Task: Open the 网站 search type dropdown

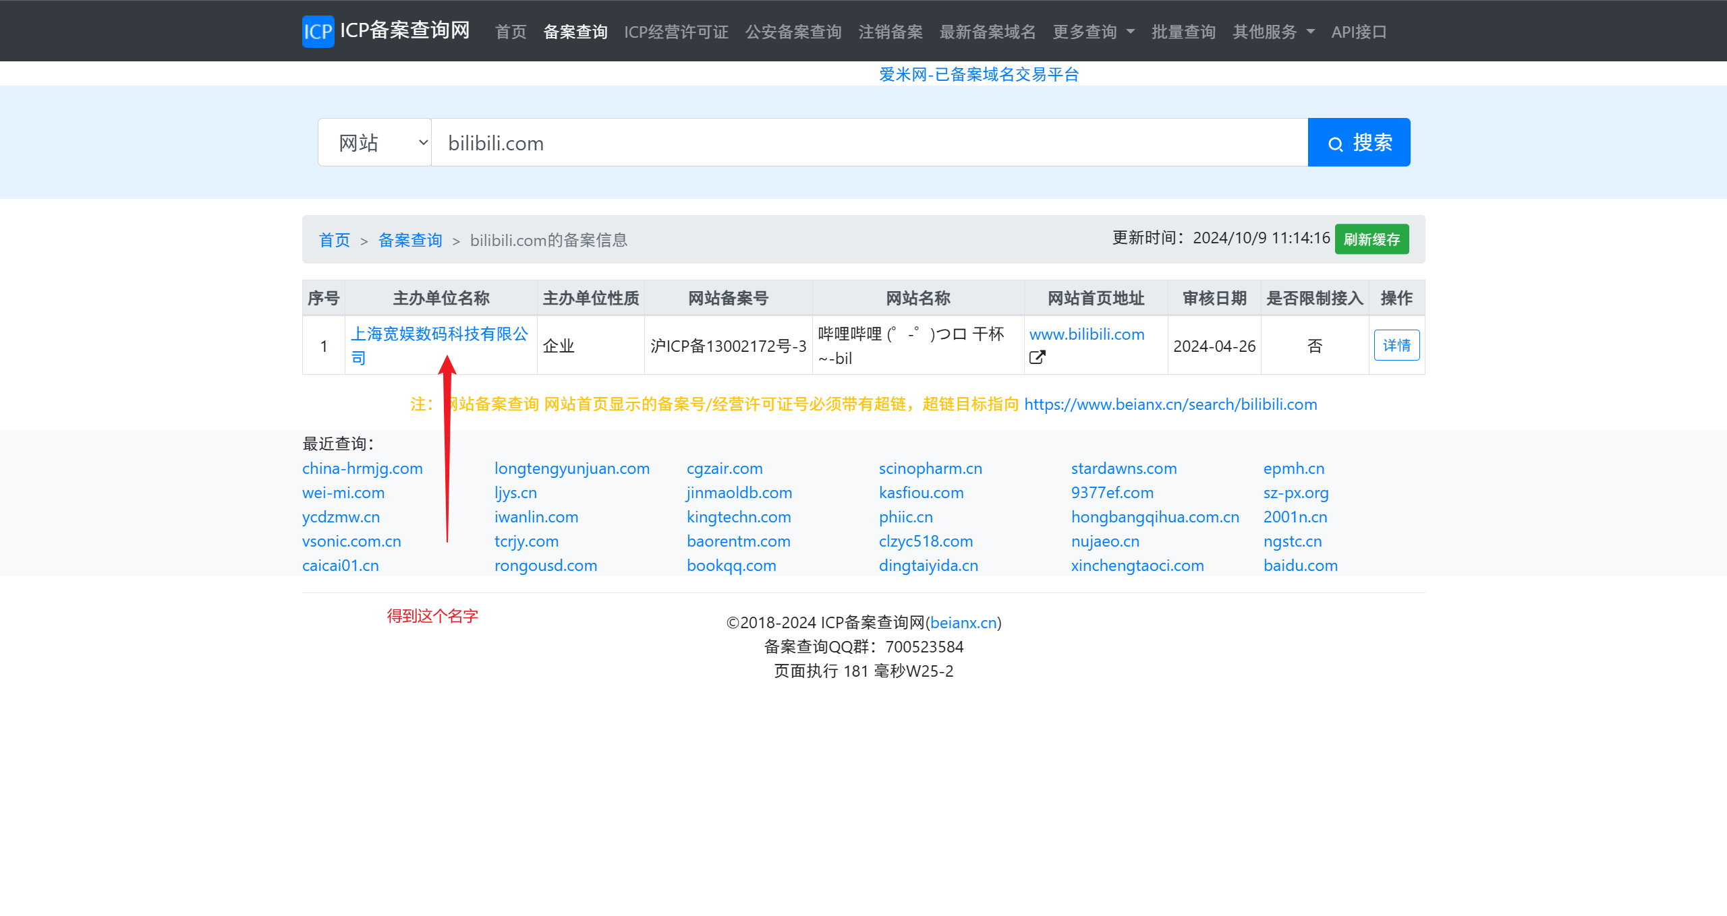Action: (375, 142)
